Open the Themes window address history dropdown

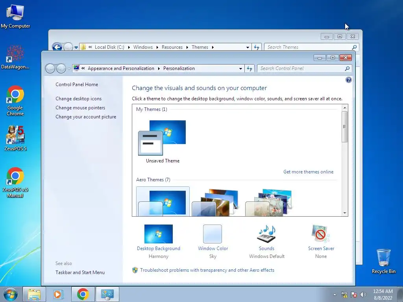(248, 47)
